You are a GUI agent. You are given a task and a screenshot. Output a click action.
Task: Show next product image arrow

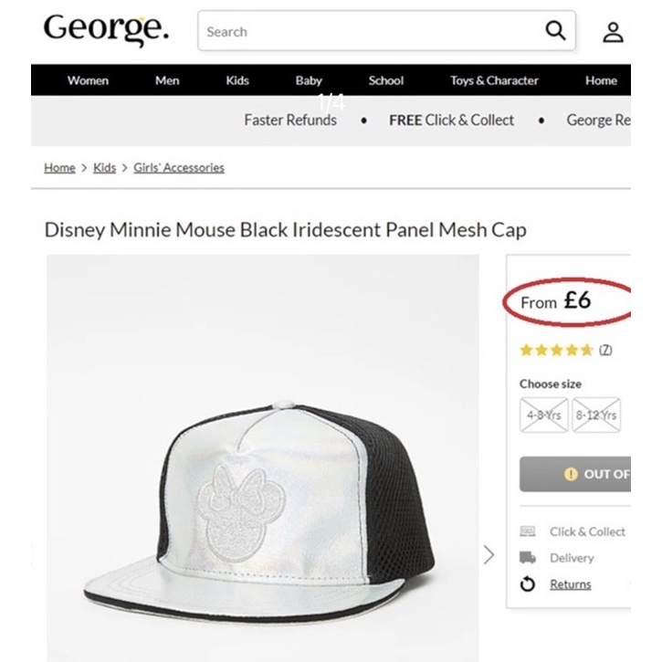489,554
